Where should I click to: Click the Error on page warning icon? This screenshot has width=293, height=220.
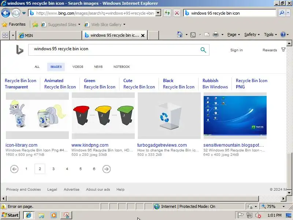pos(4,206)
